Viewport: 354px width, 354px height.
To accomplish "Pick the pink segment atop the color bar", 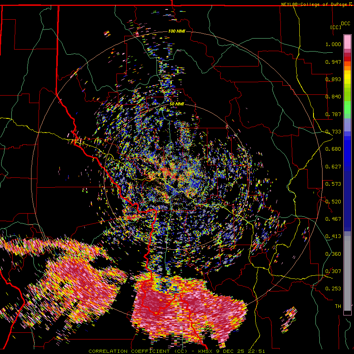I will (x=347, y=42).
